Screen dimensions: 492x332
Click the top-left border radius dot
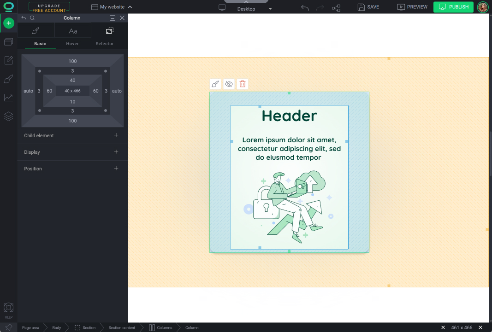coord(40,71)
